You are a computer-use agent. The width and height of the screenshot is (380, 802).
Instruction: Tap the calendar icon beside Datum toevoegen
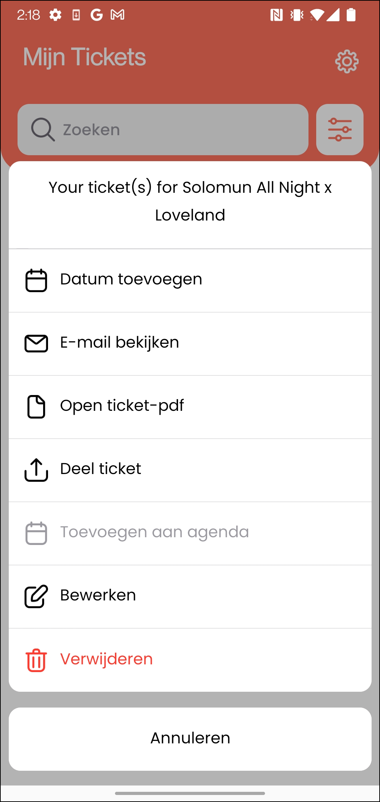coord(36,280)
